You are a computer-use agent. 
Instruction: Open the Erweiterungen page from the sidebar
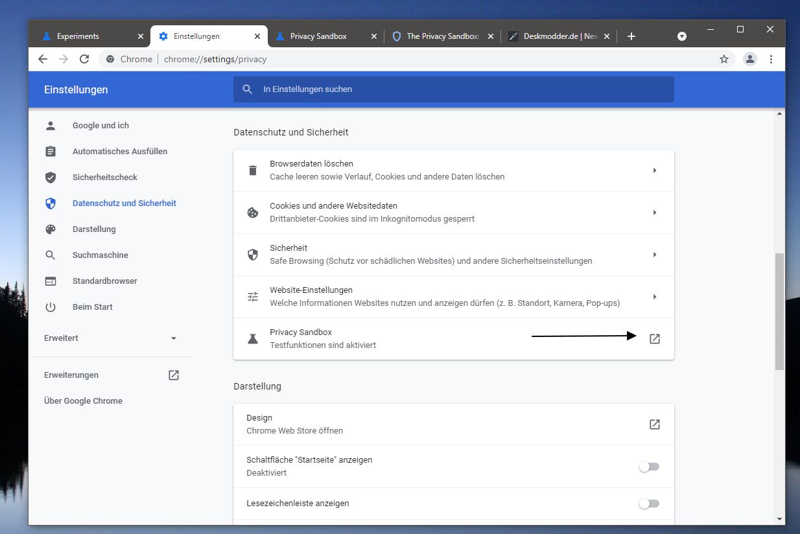point(71,375)
